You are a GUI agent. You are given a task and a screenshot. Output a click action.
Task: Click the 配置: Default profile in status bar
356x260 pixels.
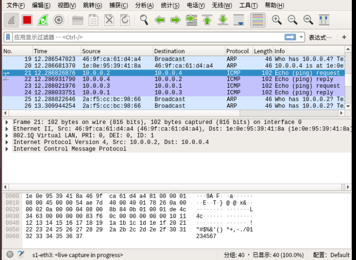point(331,255)
